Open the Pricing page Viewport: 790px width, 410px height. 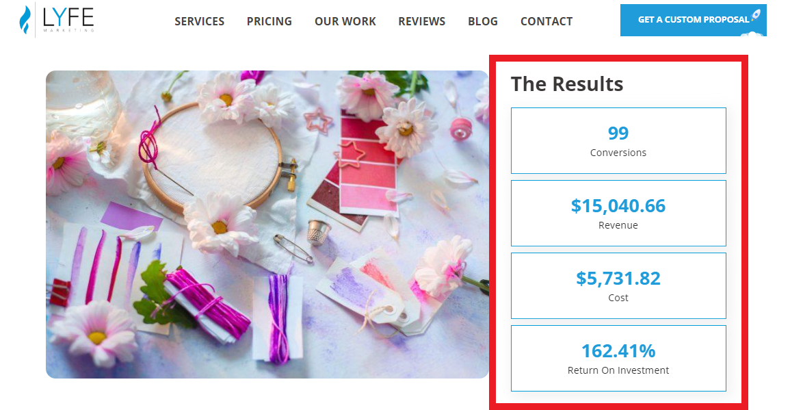click(x=269, y=21)
